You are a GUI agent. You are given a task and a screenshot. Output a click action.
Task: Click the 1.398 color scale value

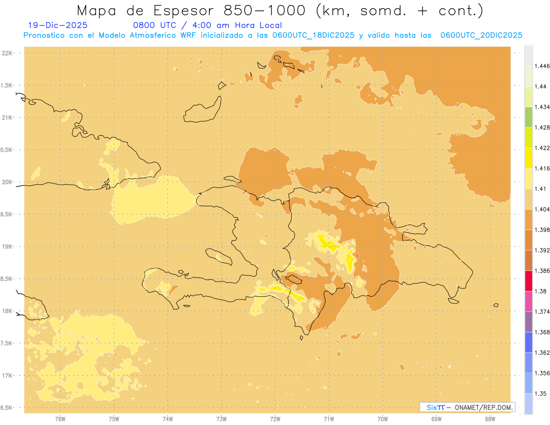pyautogui.click(x=543, y=230)
